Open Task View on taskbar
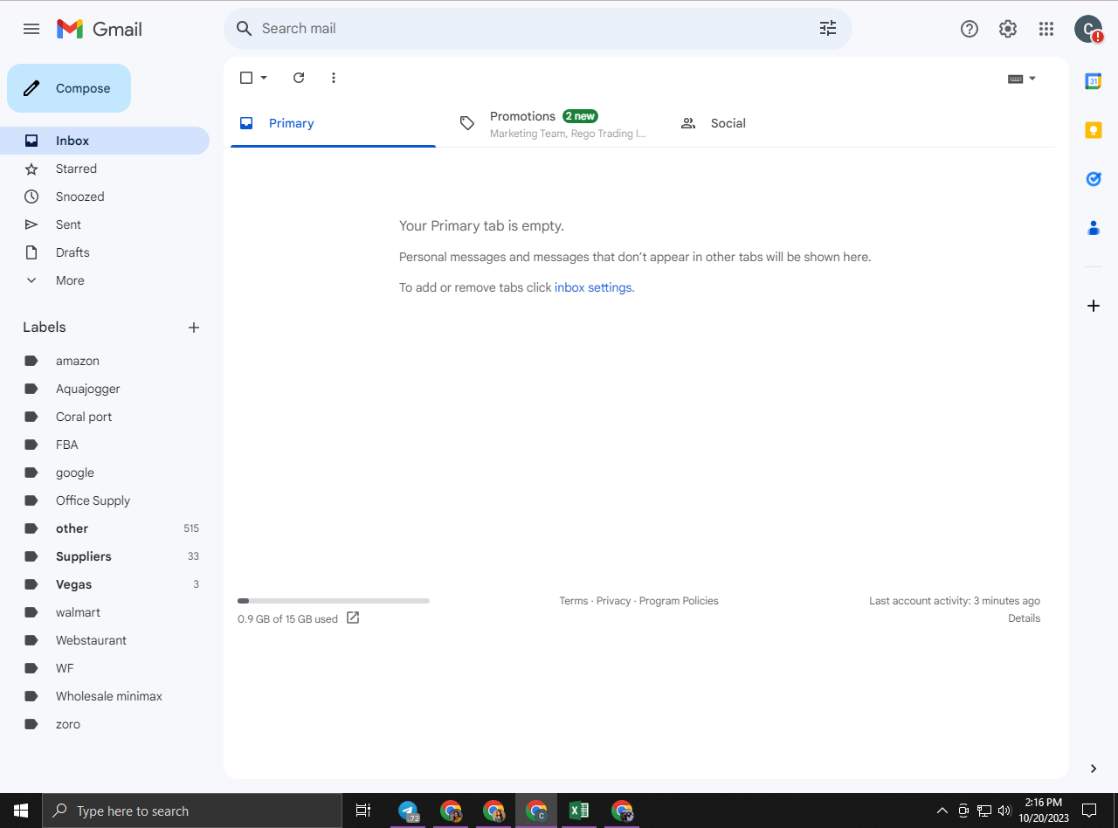This screenshot has height=828, width=1118. click(363, 811)
